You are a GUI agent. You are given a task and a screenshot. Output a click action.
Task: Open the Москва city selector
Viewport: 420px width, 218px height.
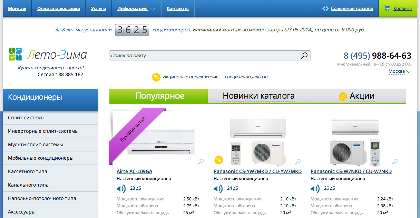[x=400, y=71]
